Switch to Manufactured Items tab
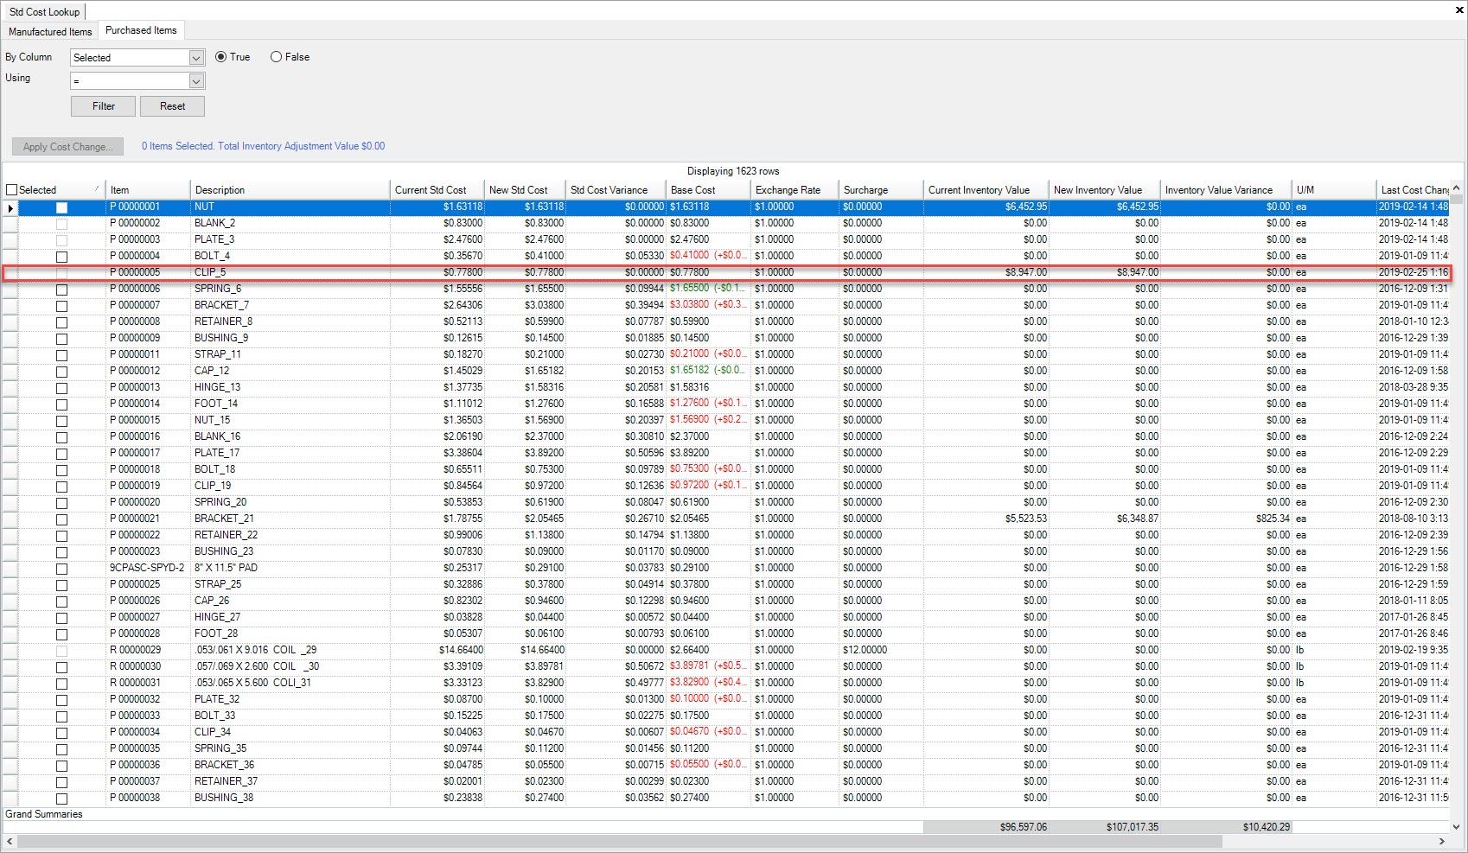The width and height of the screenshot is (1468, 853). 50,31
